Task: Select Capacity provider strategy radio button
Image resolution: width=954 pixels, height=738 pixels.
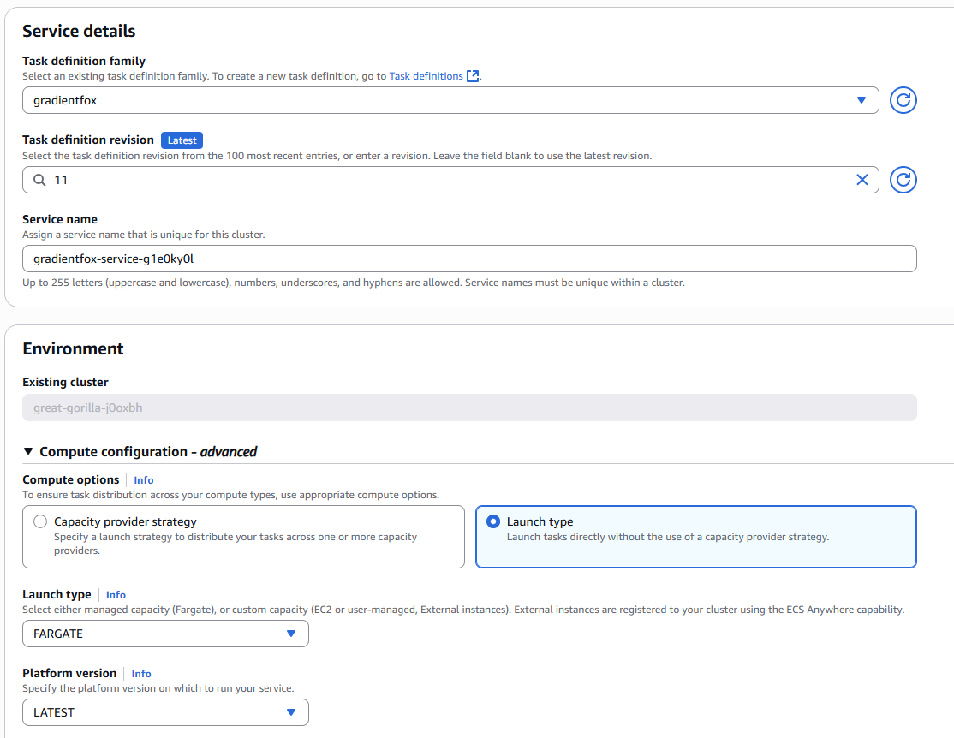Action: point(39,521)
